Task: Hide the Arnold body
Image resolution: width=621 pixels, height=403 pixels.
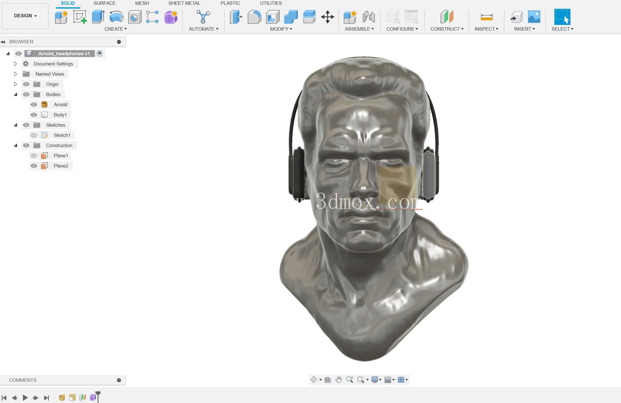Action: click(34, 105)
